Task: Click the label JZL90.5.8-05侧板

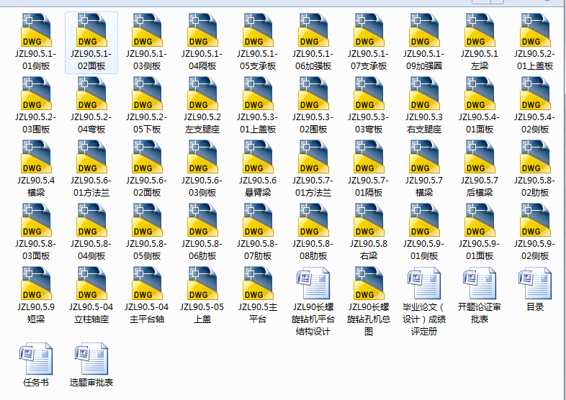Action: 147,250
